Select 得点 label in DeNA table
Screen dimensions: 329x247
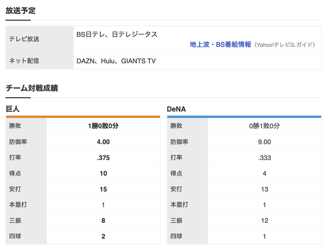tap(176, 173)
